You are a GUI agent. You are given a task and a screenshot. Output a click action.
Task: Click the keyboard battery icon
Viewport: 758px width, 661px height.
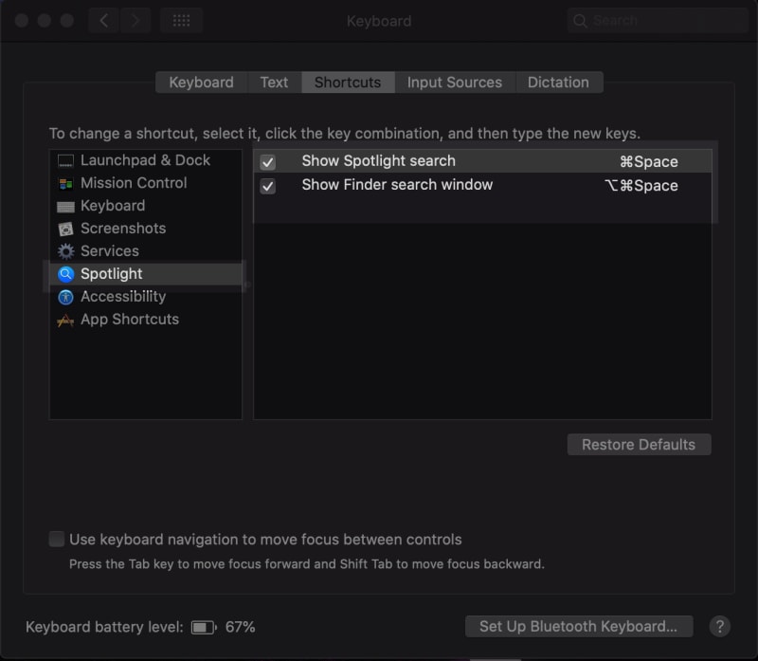coord(204,627)
